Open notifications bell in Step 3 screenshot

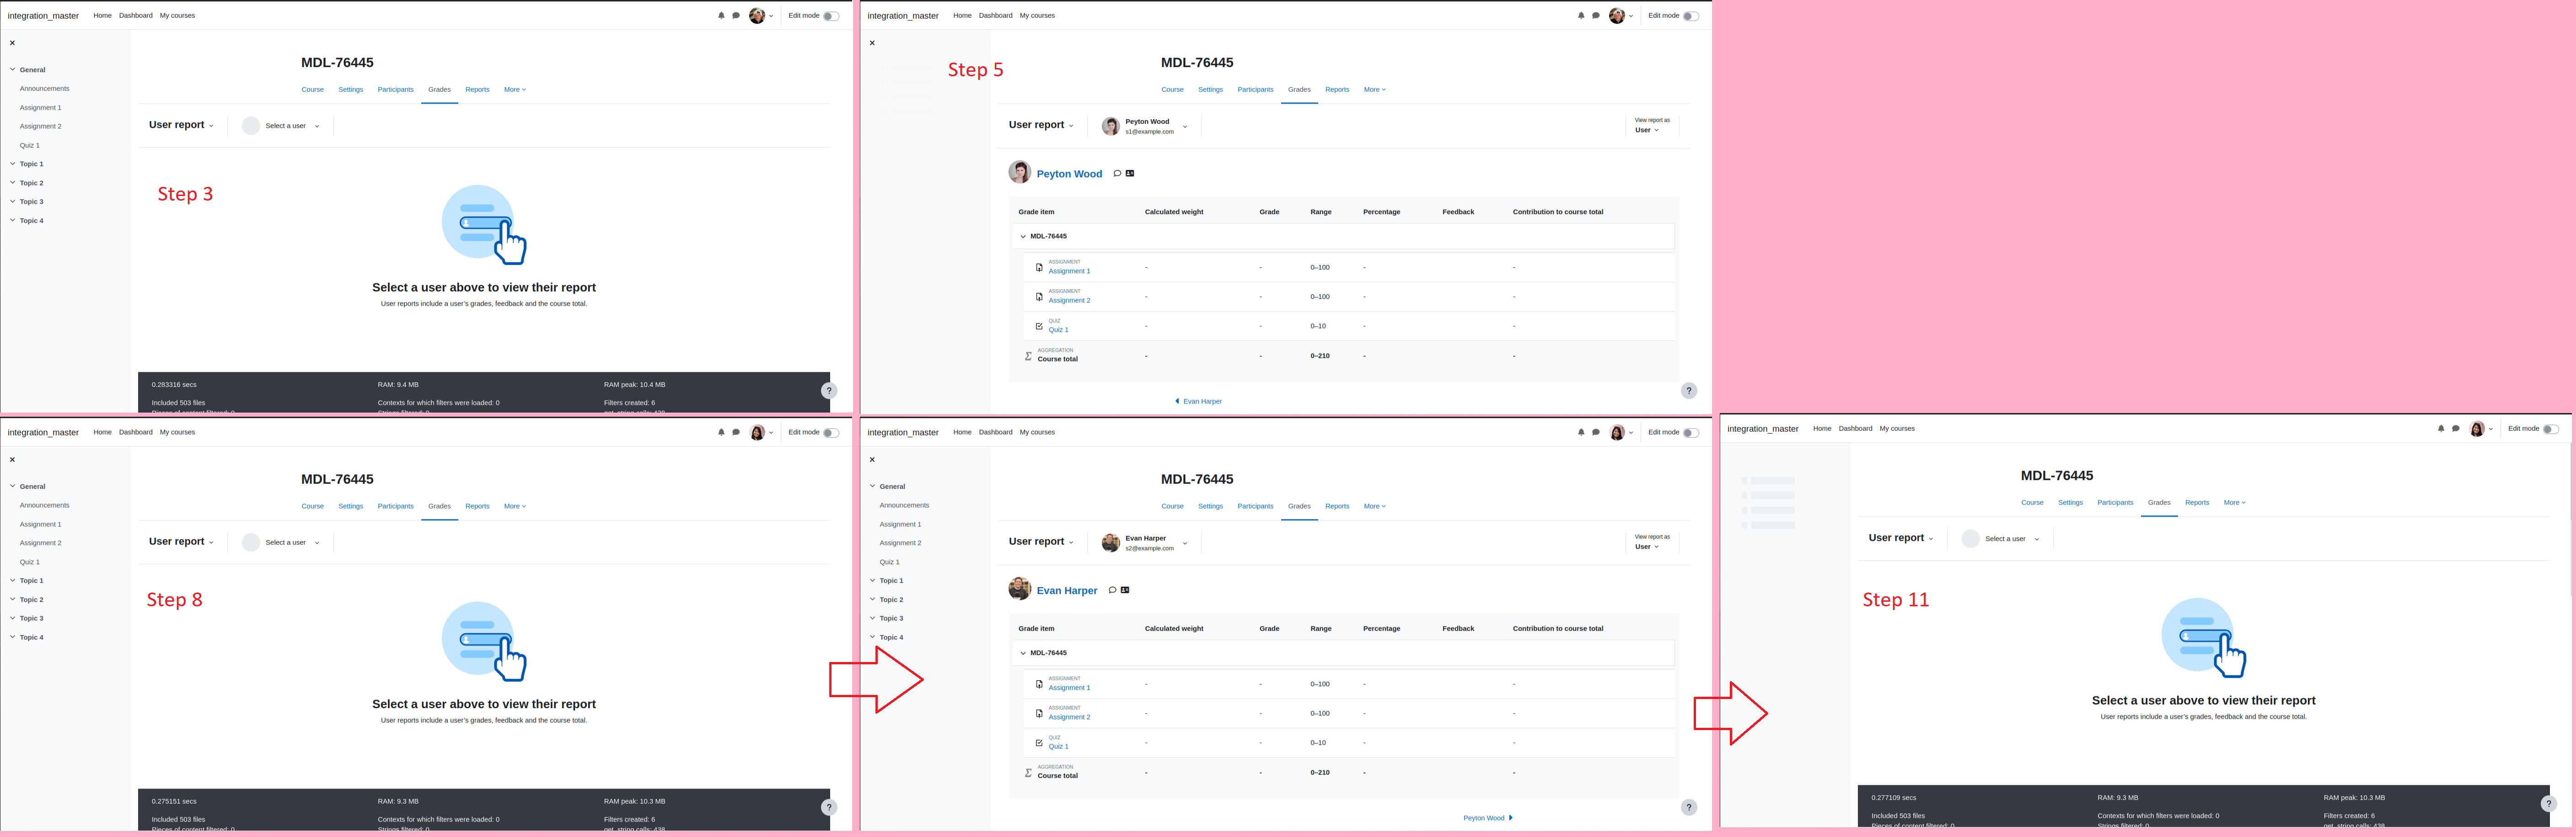point(721,16)
